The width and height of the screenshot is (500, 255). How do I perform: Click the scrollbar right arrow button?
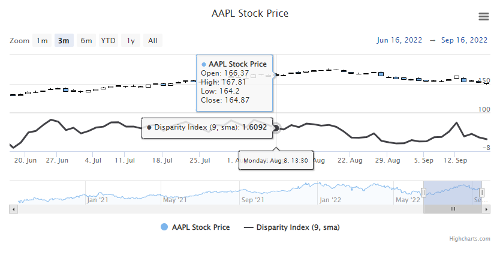click(487, 209)
